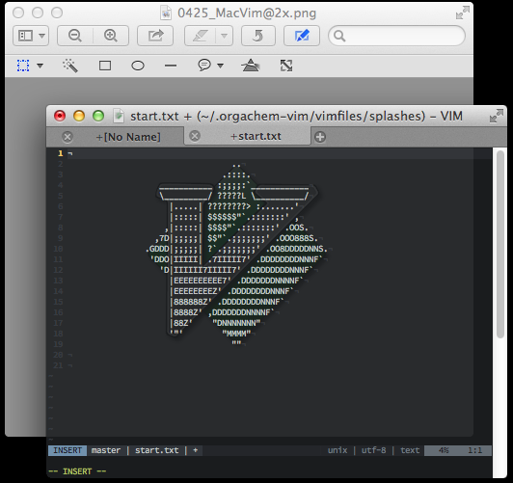Expand the sidebar view dropdown arrow
This screenshot has height=483, width=513.
coord(41,36)
